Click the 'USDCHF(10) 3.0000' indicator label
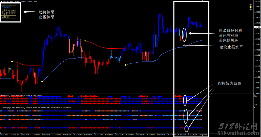 point(64,108)
